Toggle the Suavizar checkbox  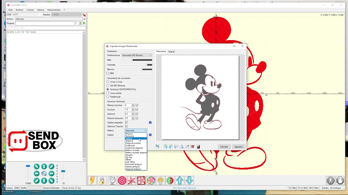pos(137,110)
